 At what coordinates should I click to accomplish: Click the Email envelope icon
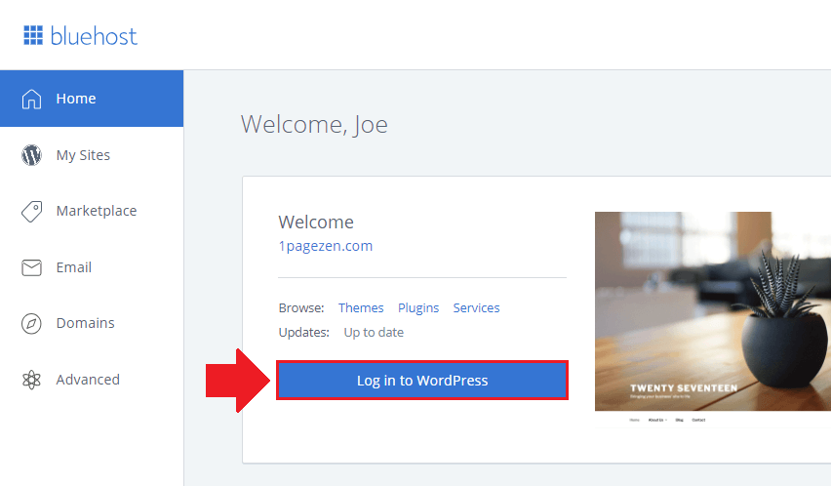[x=31, y=267]
